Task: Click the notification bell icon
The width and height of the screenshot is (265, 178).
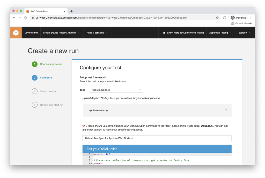Action: pyautogui.click(x=164, y=33)
